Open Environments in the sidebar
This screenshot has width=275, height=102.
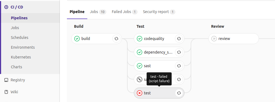click(23, 47)
